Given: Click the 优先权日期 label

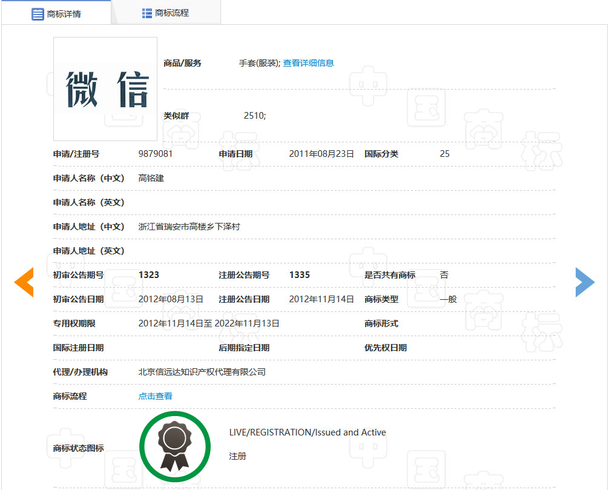Looking at the screenshot, I should 386,348.
